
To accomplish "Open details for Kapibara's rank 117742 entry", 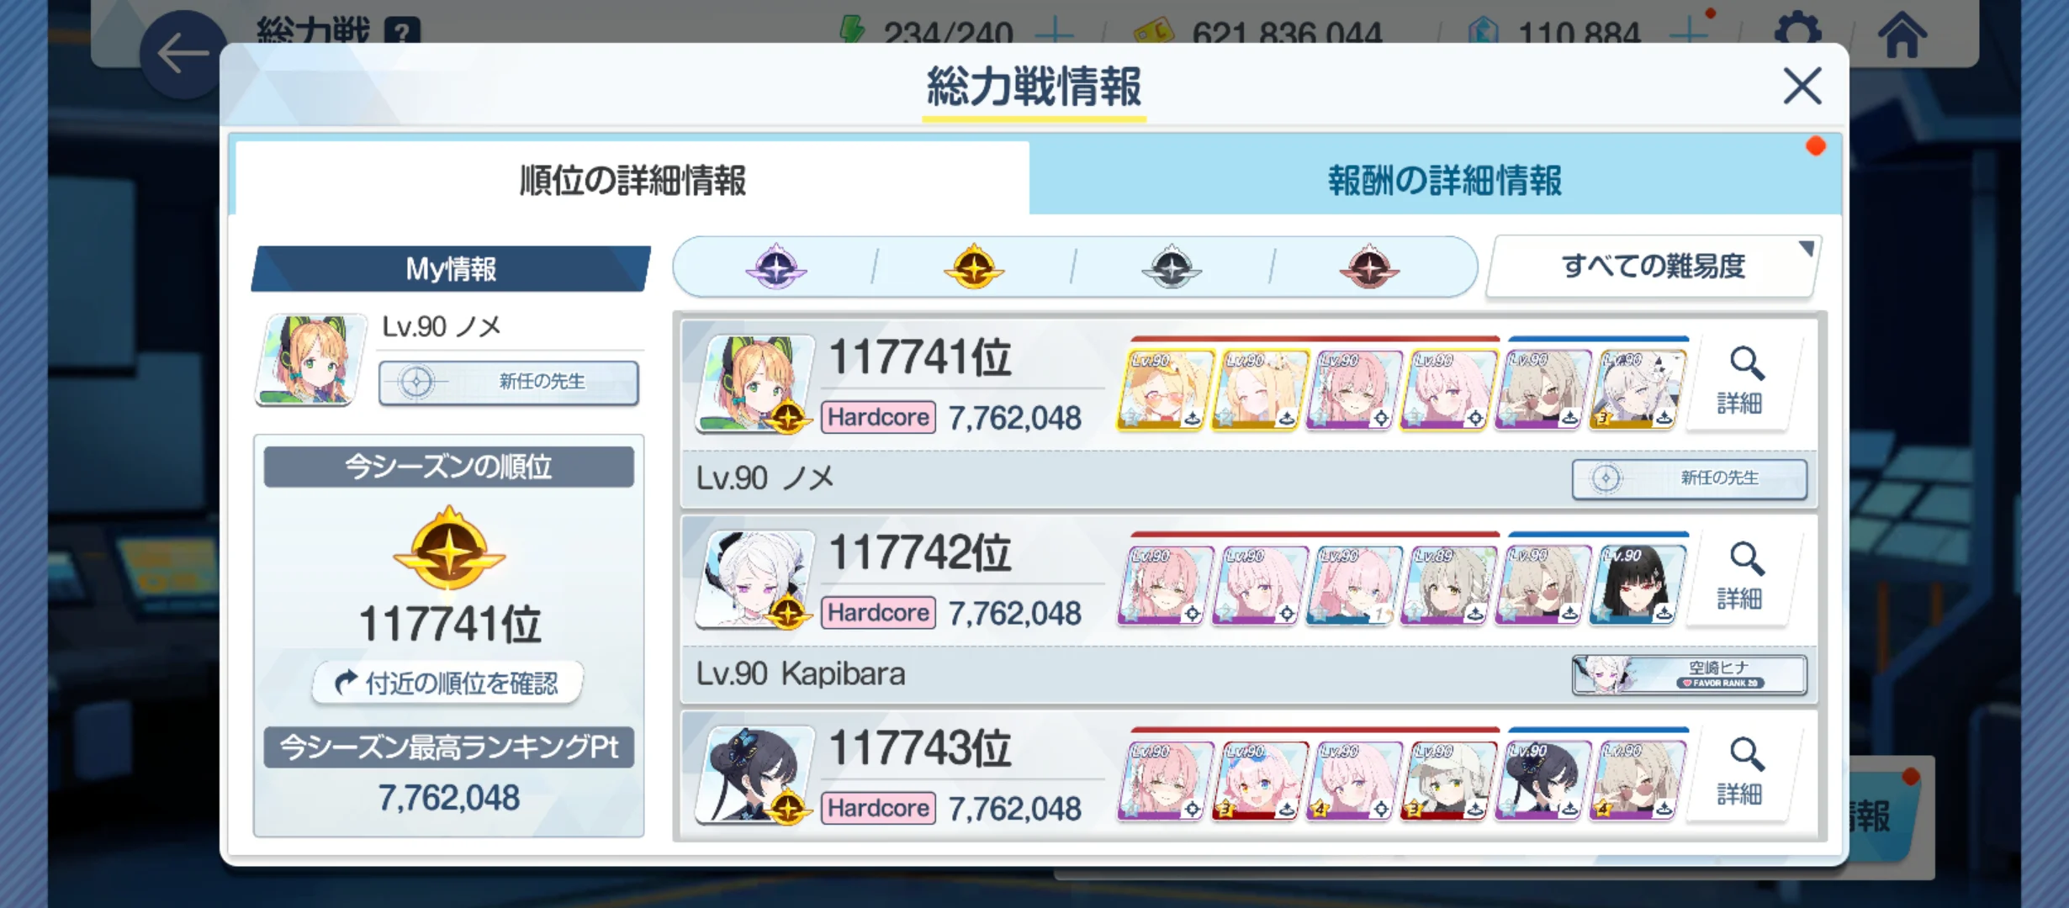I will coord(1739,578).
